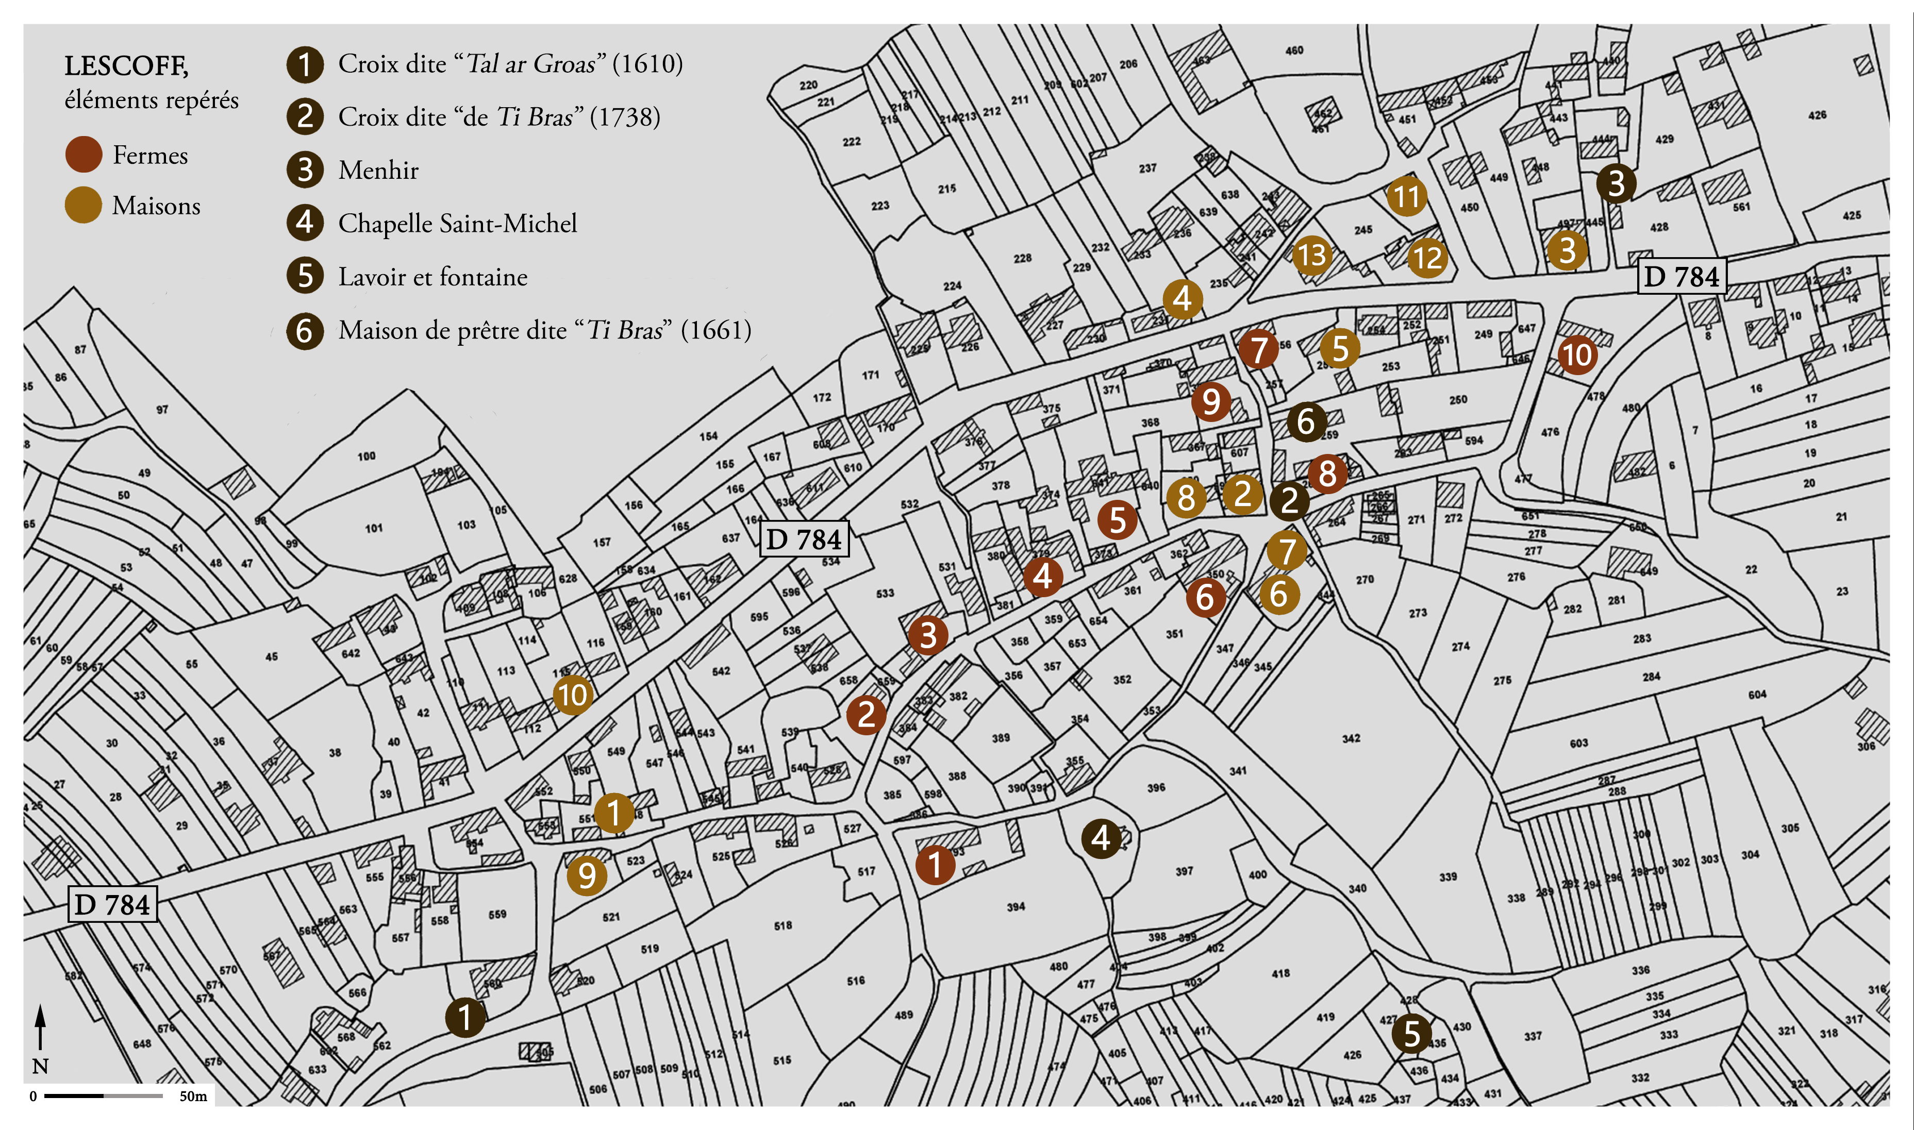The image size is (1914, 1130).
Task: Click the 50m scale bar
Action: (x=104, y=1096)
